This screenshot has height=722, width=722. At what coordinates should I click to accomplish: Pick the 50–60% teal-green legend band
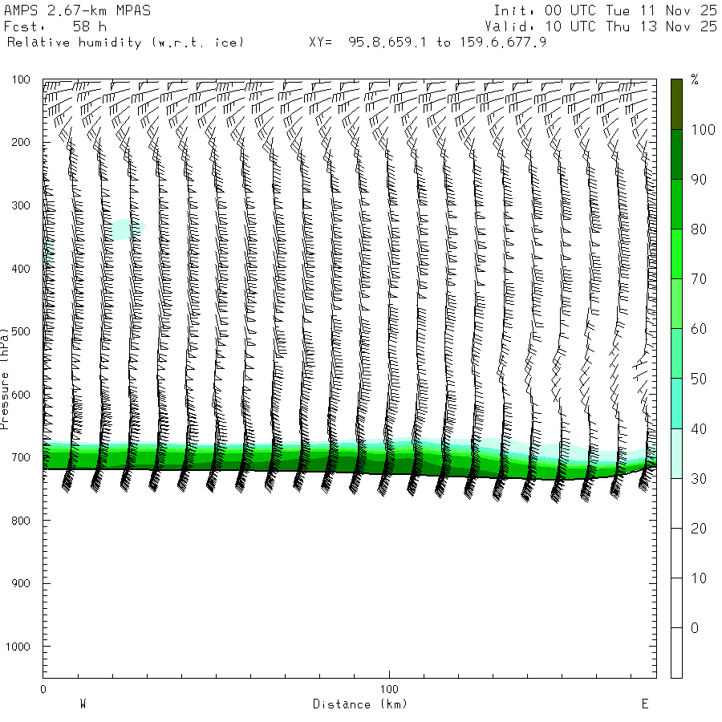coord(676,353)
